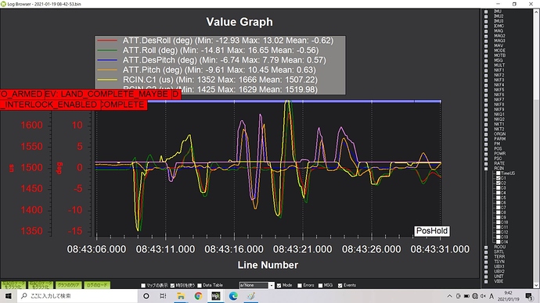Click the taskbar search box ここに入力して検索
The image size is (540, 303).
click(x=77, y=296)
